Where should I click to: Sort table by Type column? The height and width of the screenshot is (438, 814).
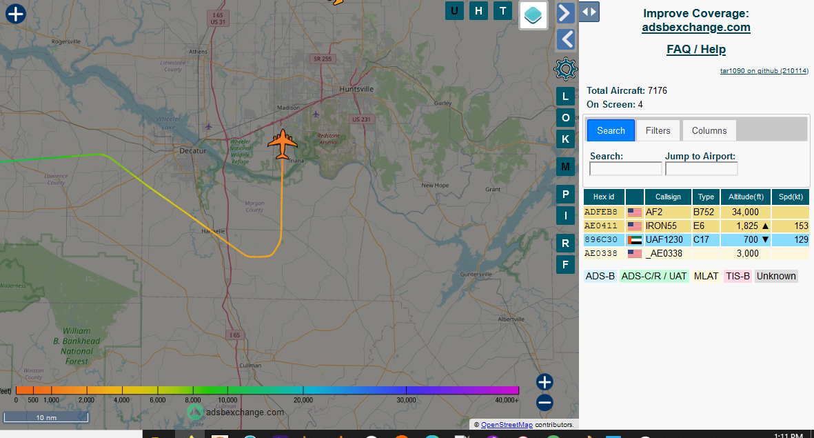click(x=706, y=197)
